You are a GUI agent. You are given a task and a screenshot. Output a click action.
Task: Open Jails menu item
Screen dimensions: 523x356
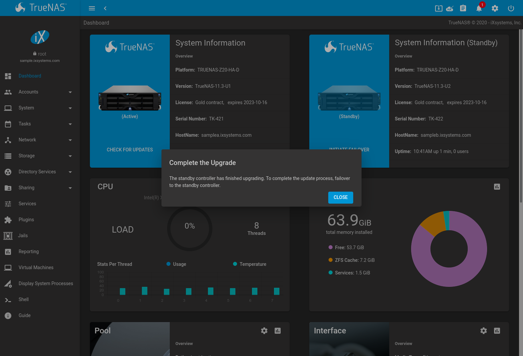(x=40, y=236)
